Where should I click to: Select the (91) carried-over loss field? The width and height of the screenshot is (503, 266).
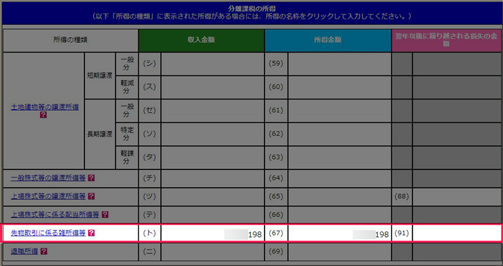pos(457,234)
